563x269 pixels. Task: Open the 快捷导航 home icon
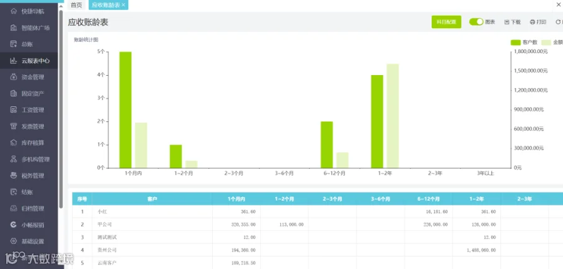pyautogui.click(x=14, y=11)
